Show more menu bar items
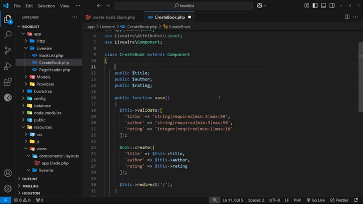This screenshot has height=204, width=363. 78,6
